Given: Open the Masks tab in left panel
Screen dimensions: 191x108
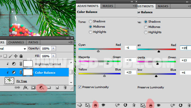Looking at the screenshot, I should [108, 6].
